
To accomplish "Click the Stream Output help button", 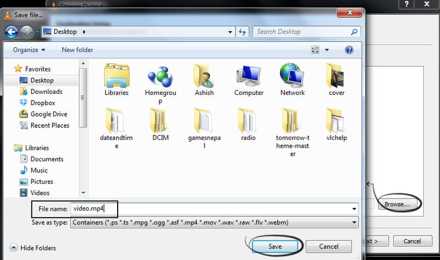I will (406, 4).
